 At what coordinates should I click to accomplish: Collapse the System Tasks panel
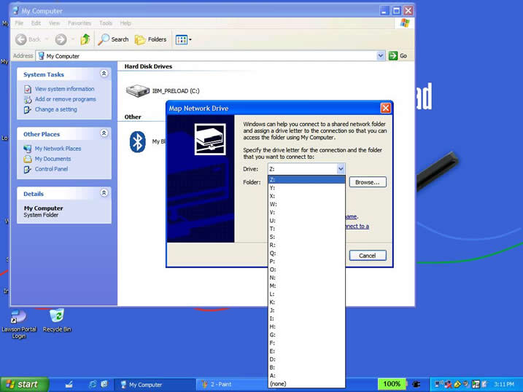point(104,74)
